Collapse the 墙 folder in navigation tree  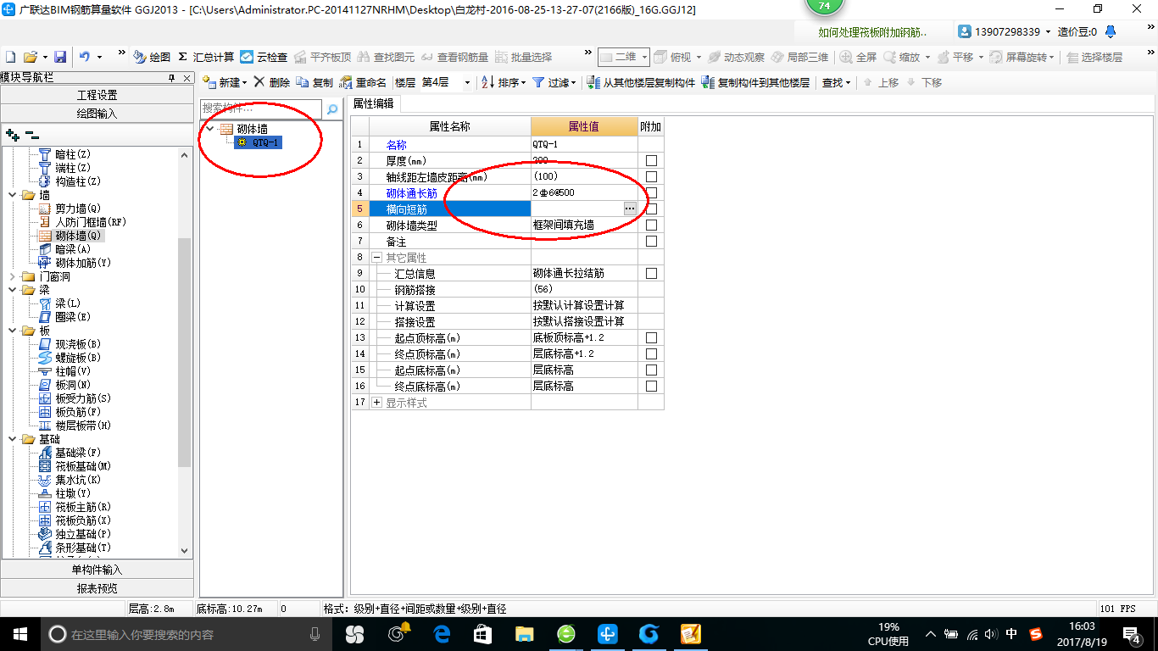click(12, 195)
